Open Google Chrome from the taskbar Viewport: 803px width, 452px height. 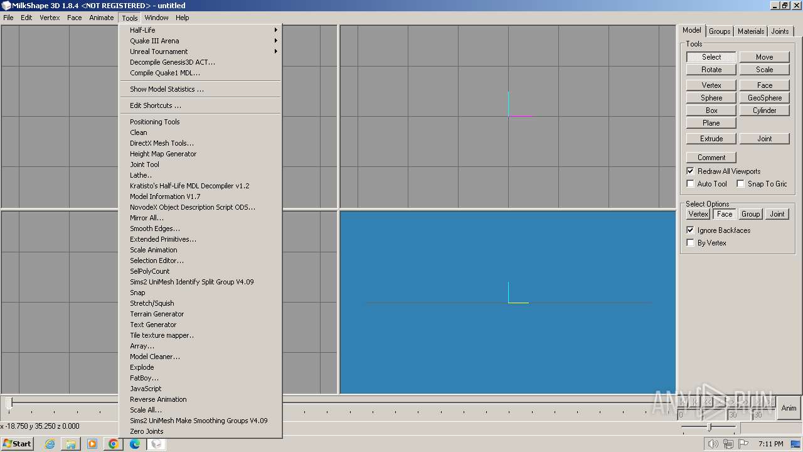pyautogui.click(x=114, y=444)
